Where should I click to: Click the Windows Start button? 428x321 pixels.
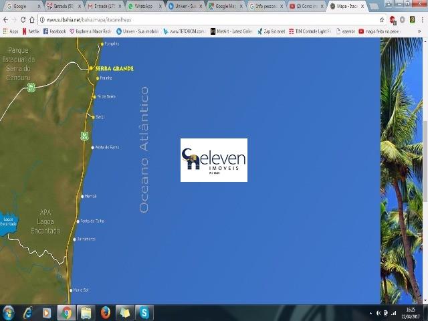click(x=9, y=312)
